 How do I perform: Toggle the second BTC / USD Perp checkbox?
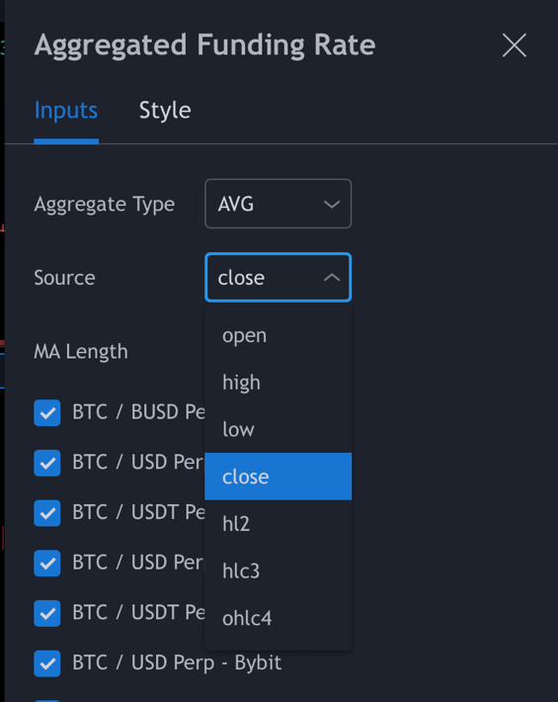pyautogui.click(x=47, y=564)
